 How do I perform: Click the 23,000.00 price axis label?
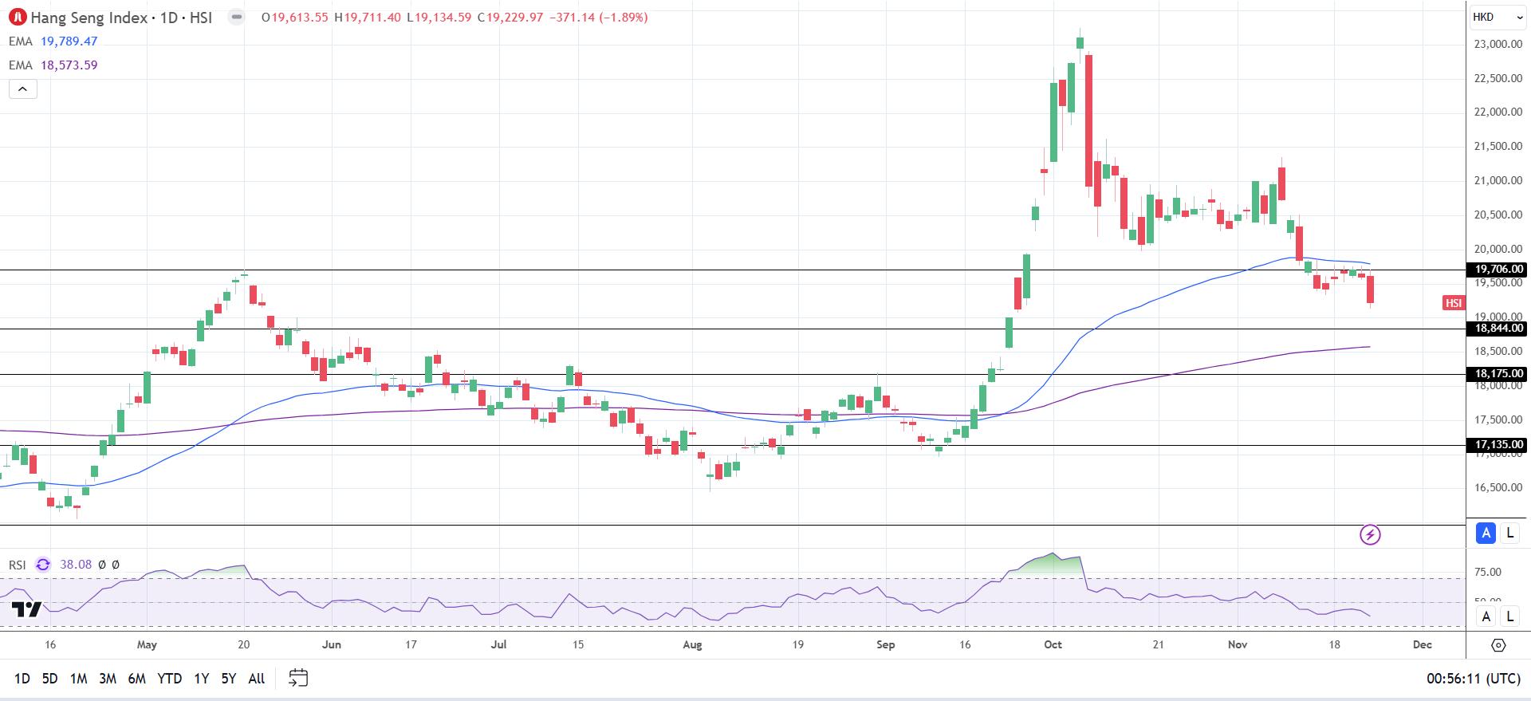1498,44
